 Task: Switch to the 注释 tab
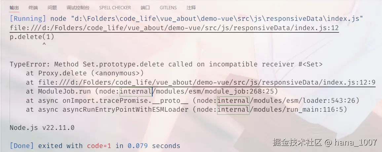pos(191,8)
